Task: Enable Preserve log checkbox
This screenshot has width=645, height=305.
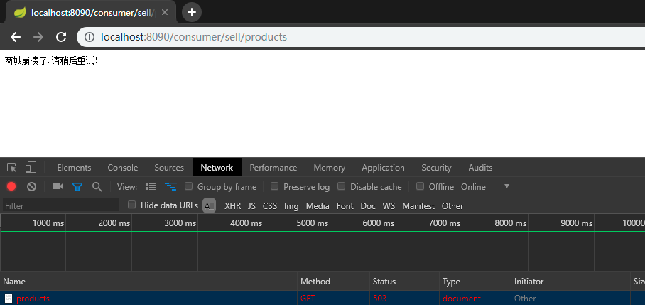Action: coord(275,186)
